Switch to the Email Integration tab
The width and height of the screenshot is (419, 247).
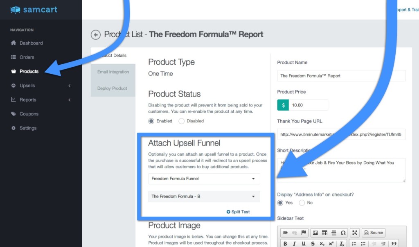click(113, 72)
